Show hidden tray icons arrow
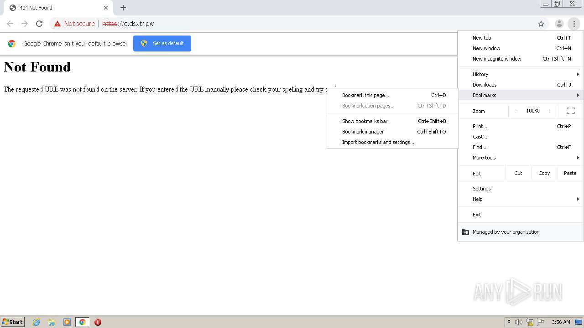This screenshot has width=584, height=328. [x=509, y=322]
